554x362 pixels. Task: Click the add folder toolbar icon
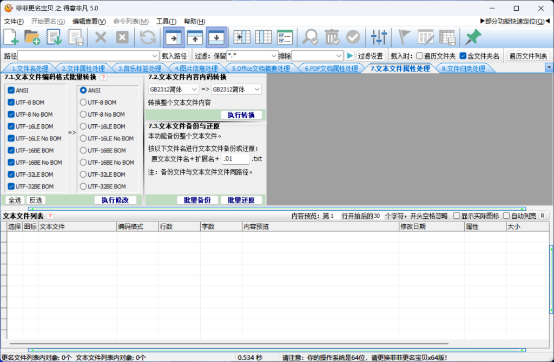(32, 37)
